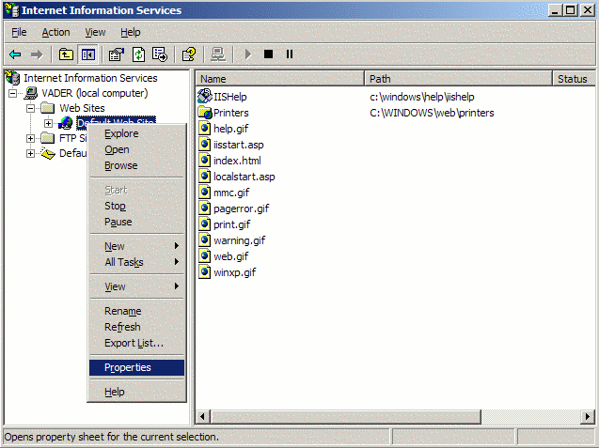This screenshot has height=448, width=599.
Task: Select Properties in the context menu
Action: pyautogui.click(x=136, y=367)
